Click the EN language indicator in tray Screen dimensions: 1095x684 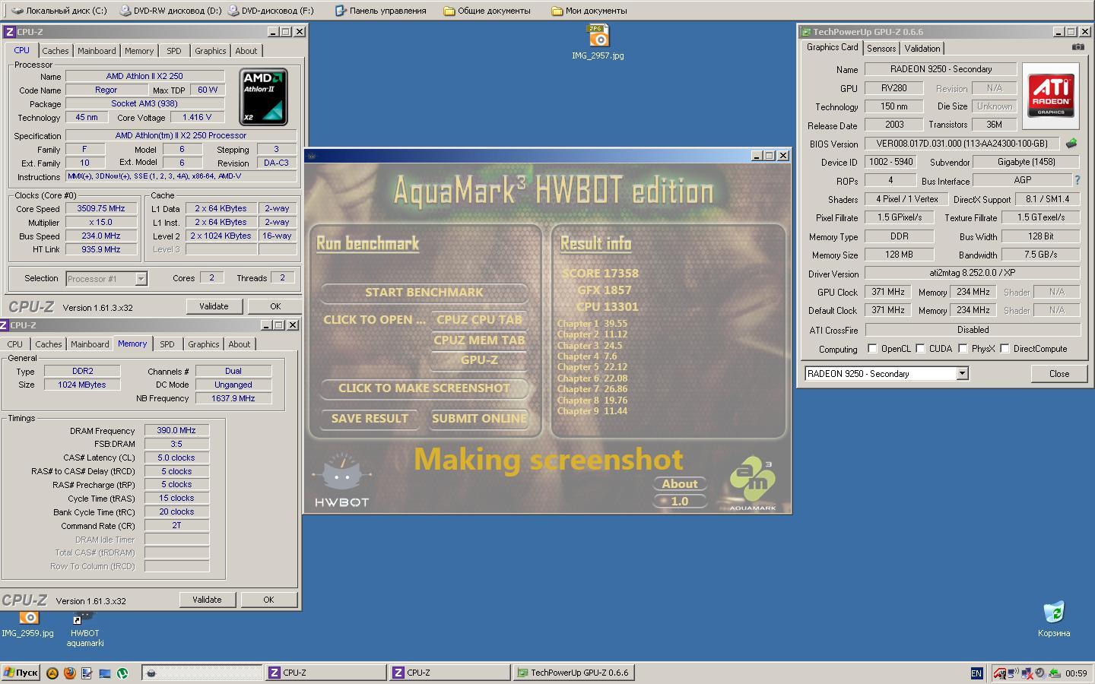point(976,673)
